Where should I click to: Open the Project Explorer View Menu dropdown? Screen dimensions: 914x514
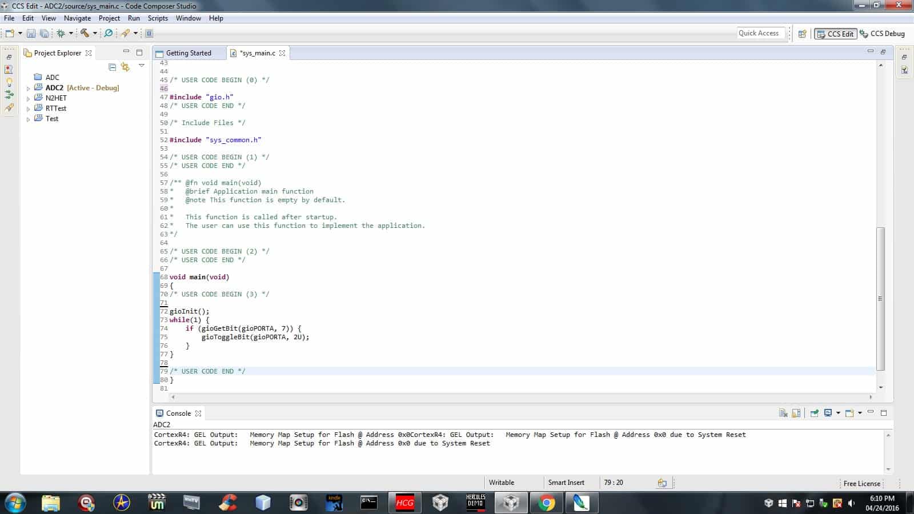[x=142, y=66]
